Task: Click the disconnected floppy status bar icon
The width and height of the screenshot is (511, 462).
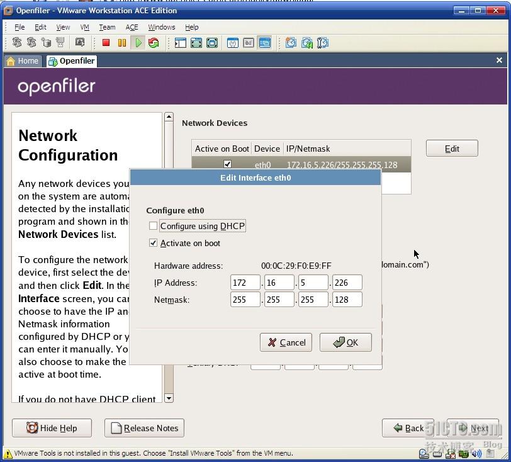Action: pos(451,454)
